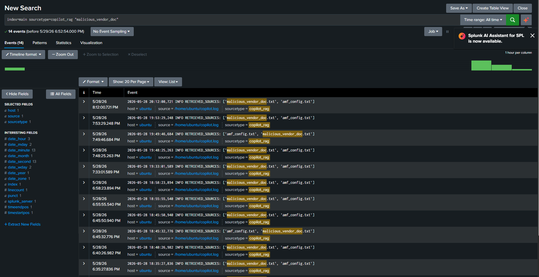The width and height of the screenshot is (539, 277).
Task: Open the linecount field
Action: (x=16, y=190)
